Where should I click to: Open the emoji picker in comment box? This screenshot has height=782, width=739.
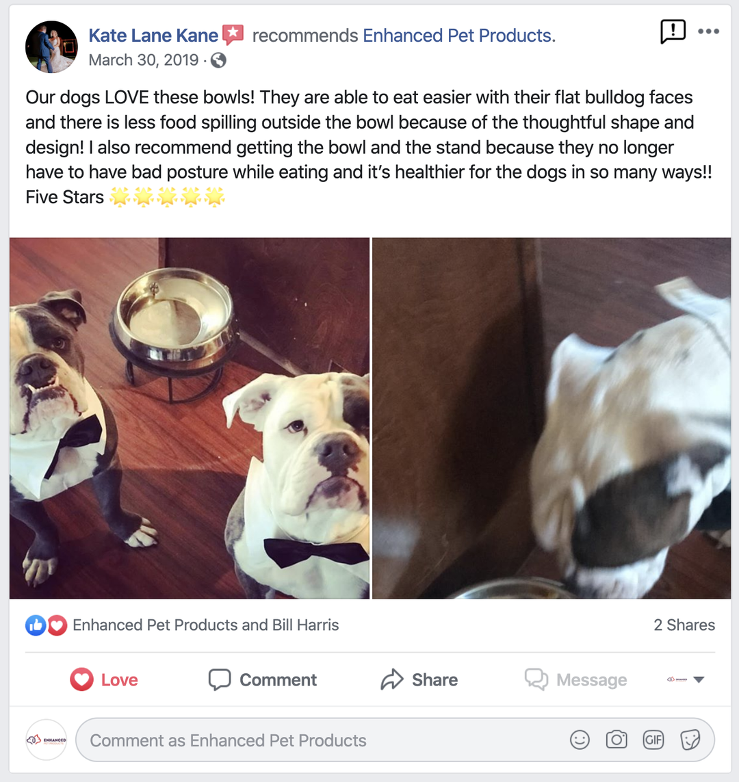click(580, 740)
